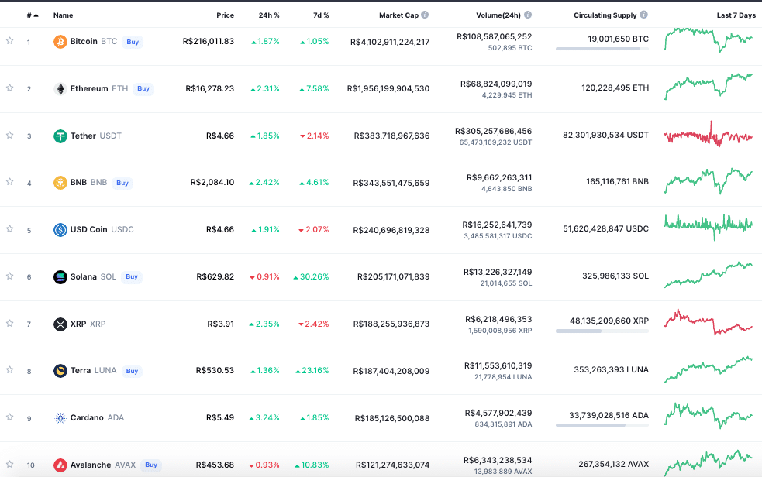This screenshot has height=477, width=762.
Task: Click the USD Coin logo icon
Action: [60, 229]
